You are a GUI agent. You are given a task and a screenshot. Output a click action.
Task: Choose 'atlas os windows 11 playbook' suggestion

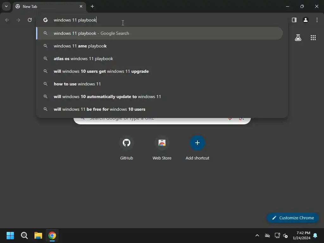point(159,59)
